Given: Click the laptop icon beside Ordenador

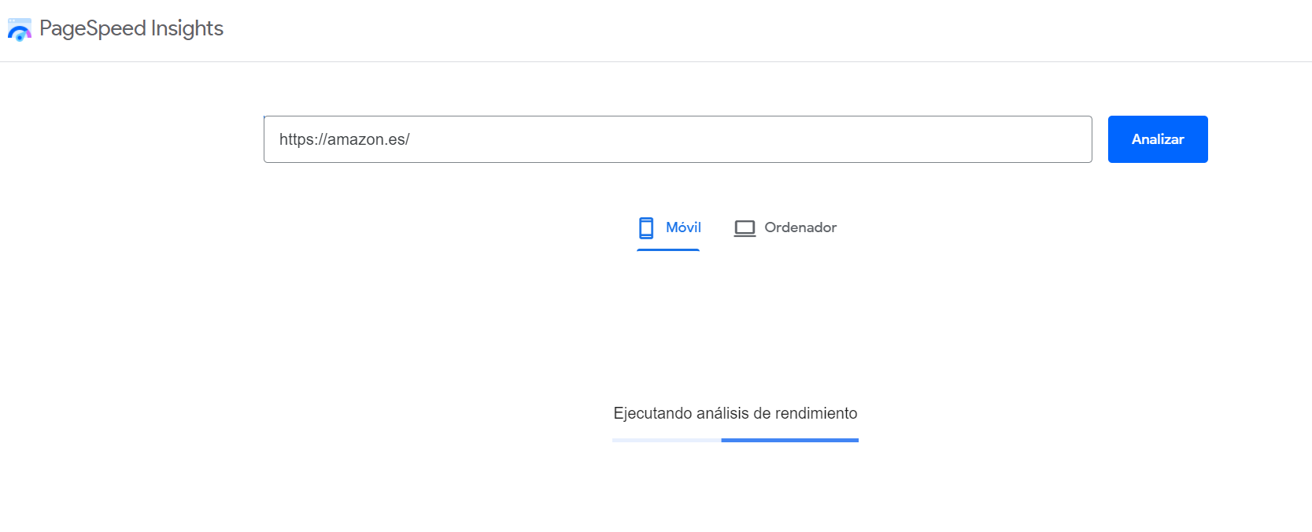Looking at the screenshot, I should tap(745, 228).
